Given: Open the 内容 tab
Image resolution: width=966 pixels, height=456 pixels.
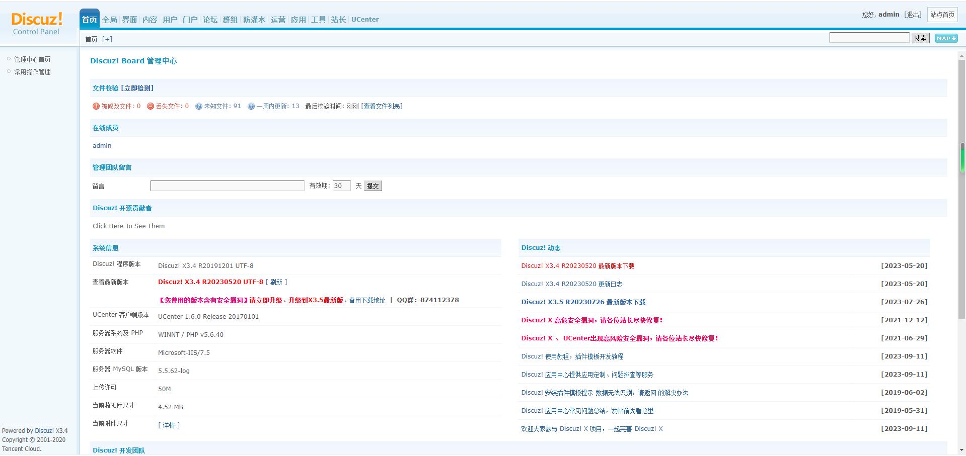Looking at the screenshot, I should pyautogui.click(x=150, y=20).
